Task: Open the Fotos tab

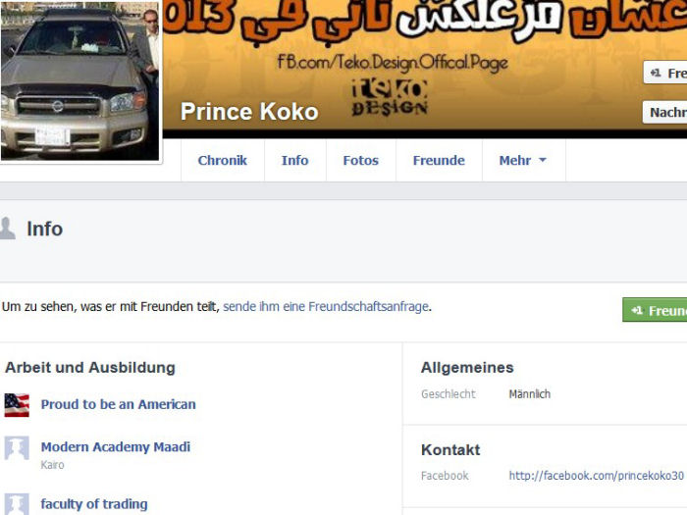Action: tap(360, 160)
